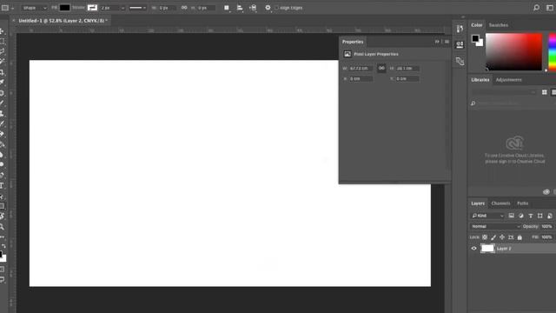The width and height of the screenshot is (556, 313).
Task: Toggle filter for type layers
Action: pyautogui.click(x=531, y=216)
